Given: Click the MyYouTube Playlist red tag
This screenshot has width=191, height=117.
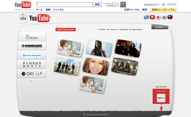Looking at the screenshot, I should coord(66,30).
